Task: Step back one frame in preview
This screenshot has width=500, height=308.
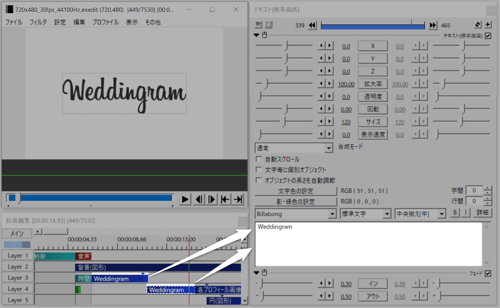Action: pos(199,199)
